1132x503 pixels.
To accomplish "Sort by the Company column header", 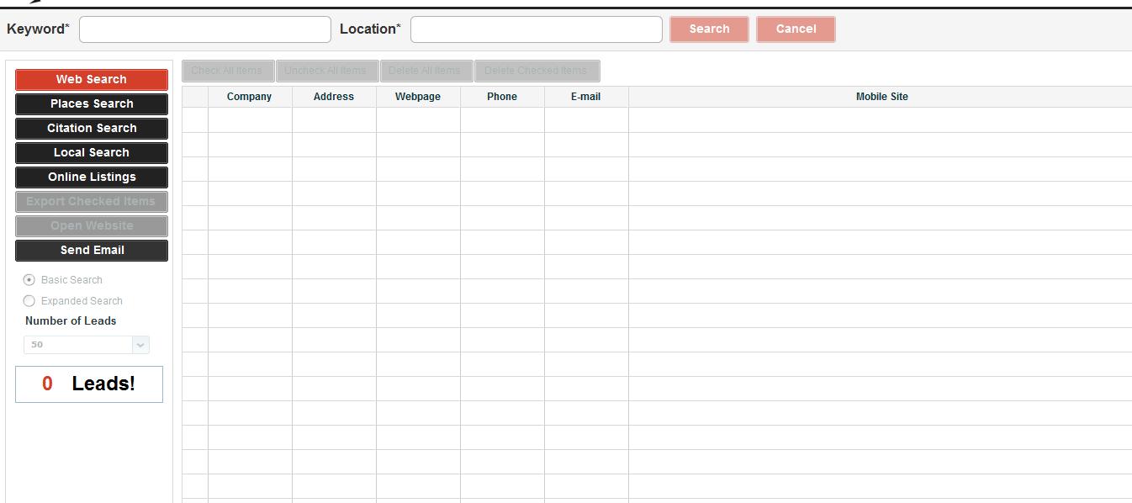I will [x=249, y=96].
